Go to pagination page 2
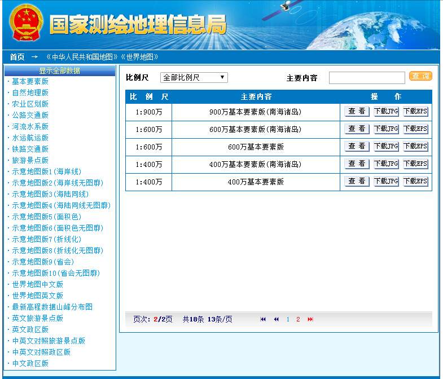Image resolution: width=443 pixels, height=379 pixels. click(298, 319)
